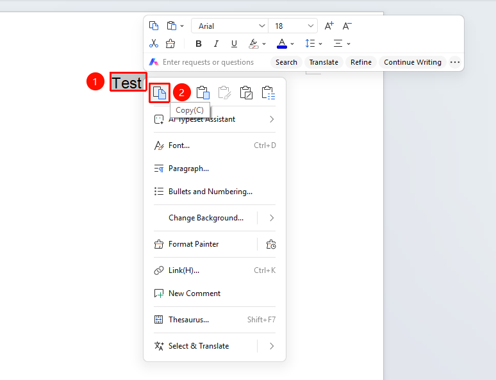Screen dimensions: 496x380
Task: Click the Paste icon in context menu
Action: point(203,93)
